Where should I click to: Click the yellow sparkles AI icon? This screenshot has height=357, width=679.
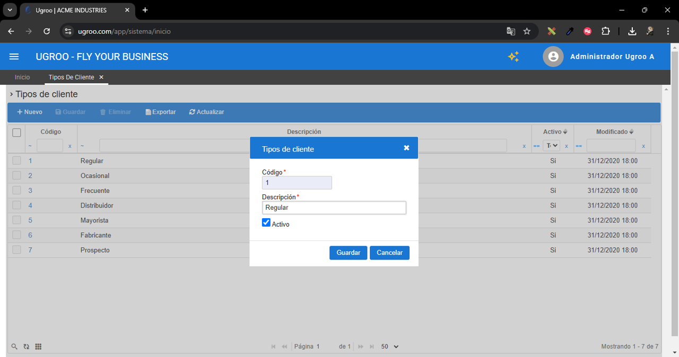(x=513, y=57)
